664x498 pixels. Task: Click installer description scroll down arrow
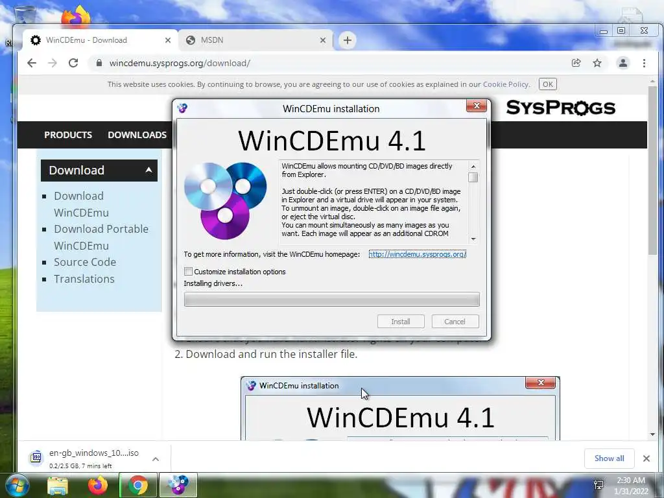[473, 239]
